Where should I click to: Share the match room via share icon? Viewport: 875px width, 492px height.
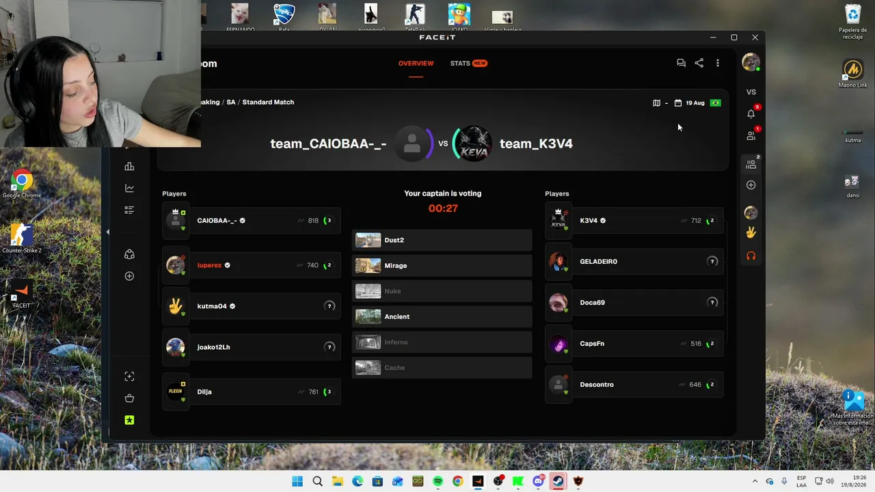(699, 63)
